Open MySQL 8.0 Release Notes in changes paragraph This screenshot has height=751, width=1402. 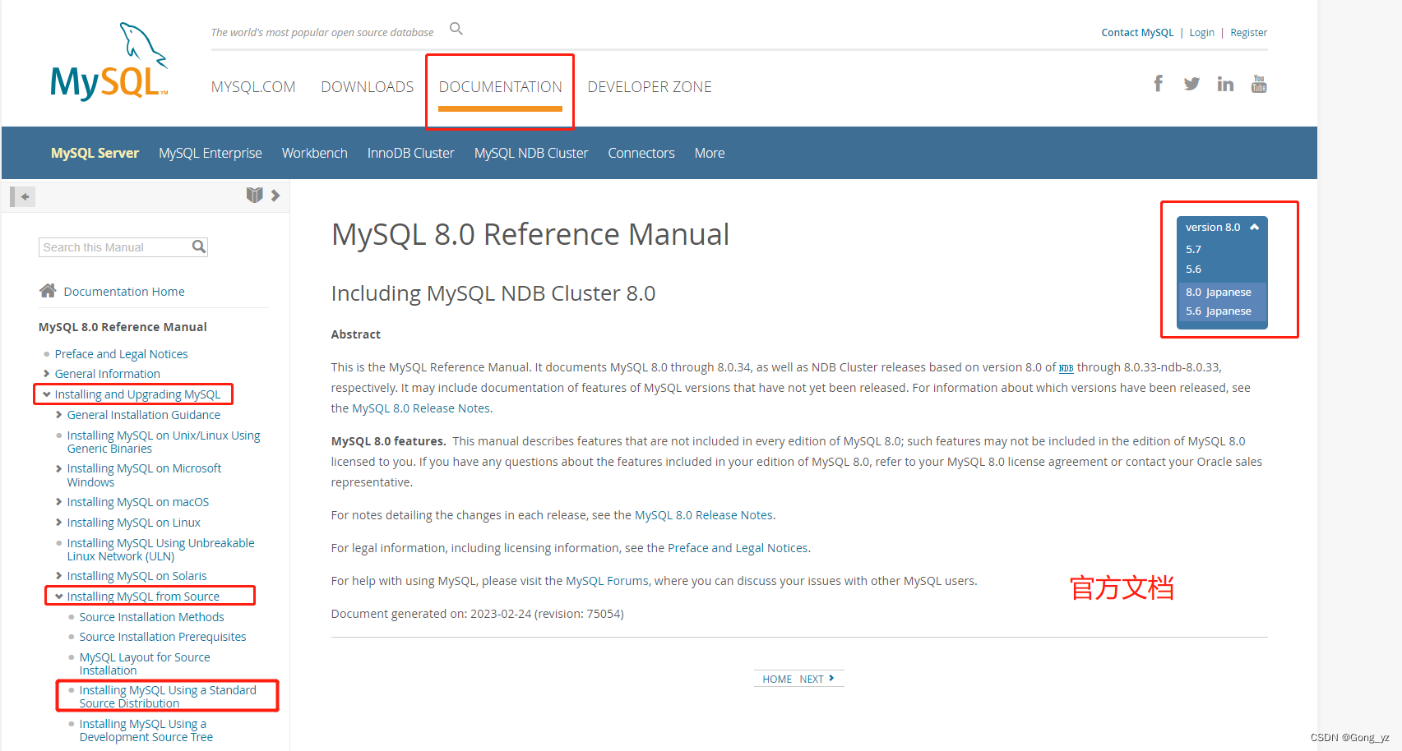[704, 515]
